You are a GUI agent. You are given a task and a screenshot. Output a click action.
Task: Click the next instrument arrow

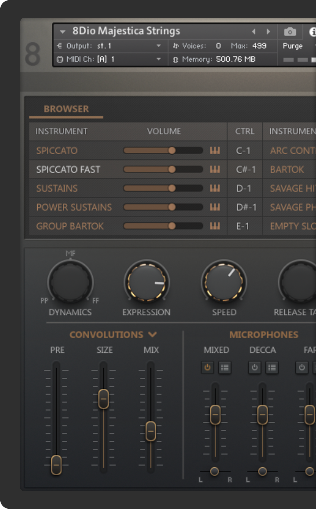pos(268,31)
